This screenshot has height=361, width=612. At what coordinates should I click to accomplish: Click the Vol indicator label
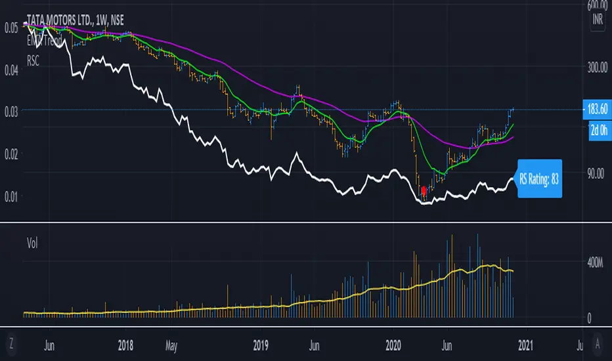(32, 242)
